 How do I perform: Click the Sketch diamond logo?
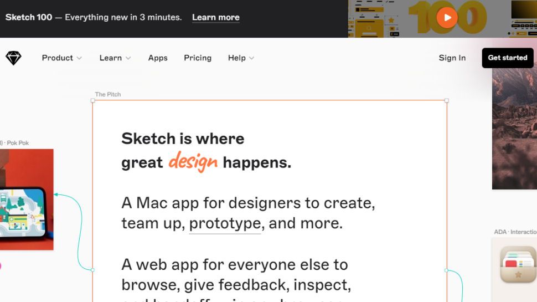point(13,58)
